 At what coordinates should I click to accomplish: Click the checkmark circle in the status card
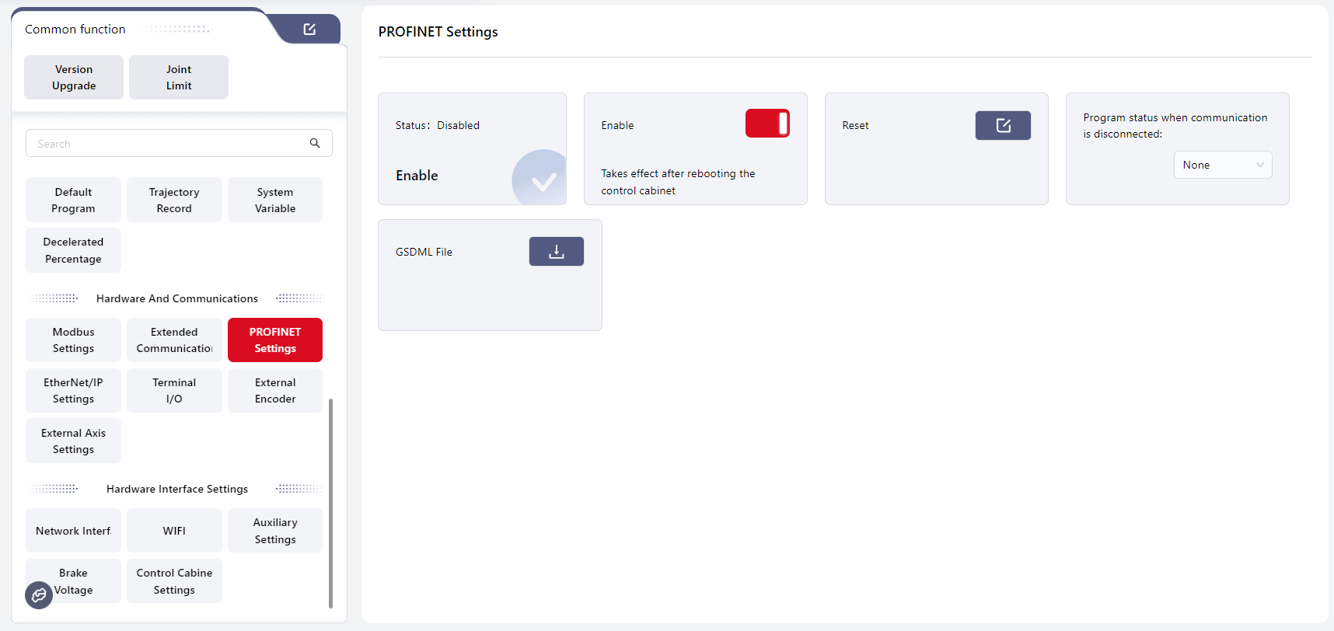(x=542, y=180)
